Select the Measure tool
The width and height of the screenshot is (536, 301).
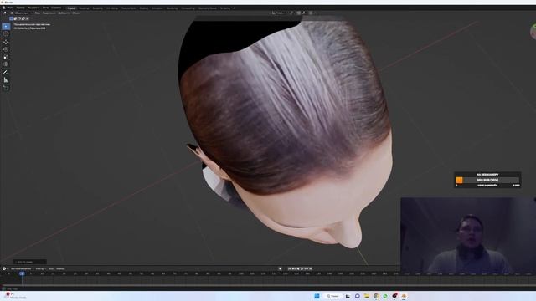[6, 80]
